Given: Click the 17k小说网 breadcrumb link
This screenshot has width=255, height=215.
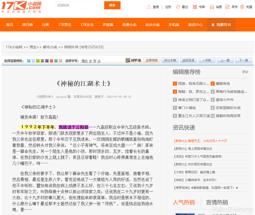Looking at the screenshot, I should (x=14, y=47).
